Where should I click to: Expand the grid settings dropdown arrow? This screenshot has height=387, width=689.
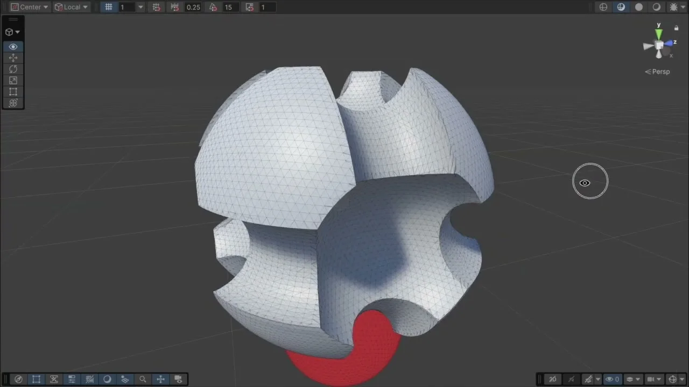coord(141,7)
